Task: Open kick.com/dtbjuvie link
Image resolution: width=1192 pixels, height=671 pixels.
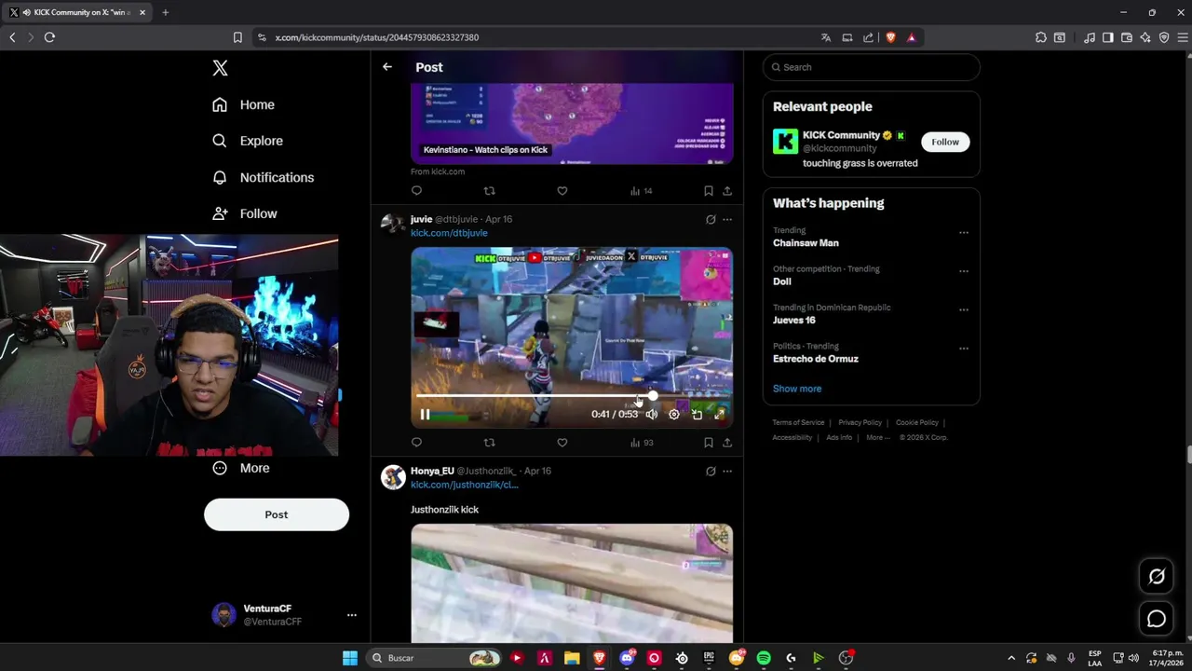Action: 449,233
